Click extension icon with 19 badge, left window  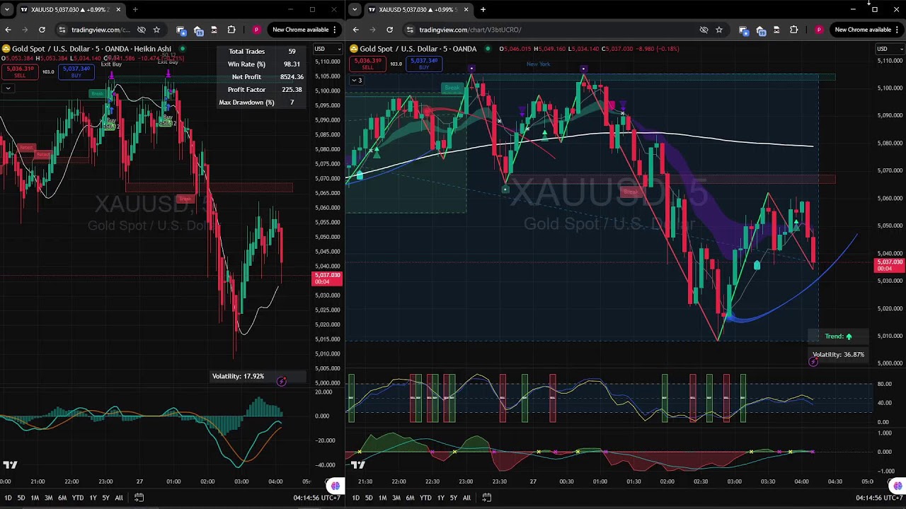point(197,30)
